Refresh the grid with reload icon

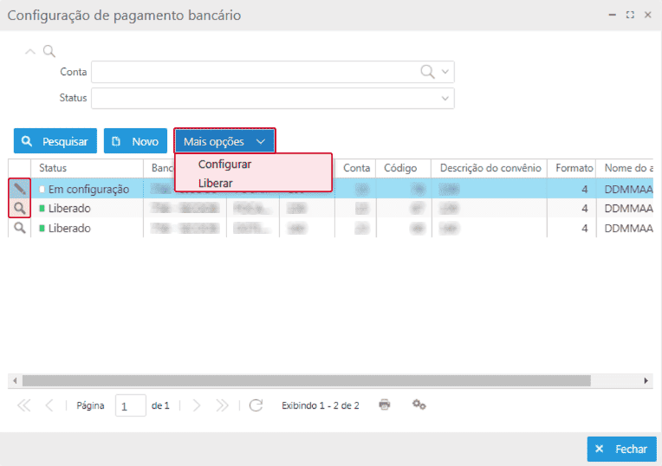pyautogui.click(x=256, y=405)
